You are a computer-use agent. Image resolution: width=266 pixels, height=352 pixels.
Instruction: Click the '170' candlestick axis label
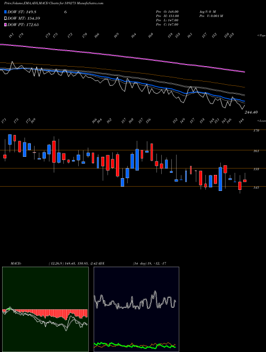pyautogui.click(x=256, y=131)
